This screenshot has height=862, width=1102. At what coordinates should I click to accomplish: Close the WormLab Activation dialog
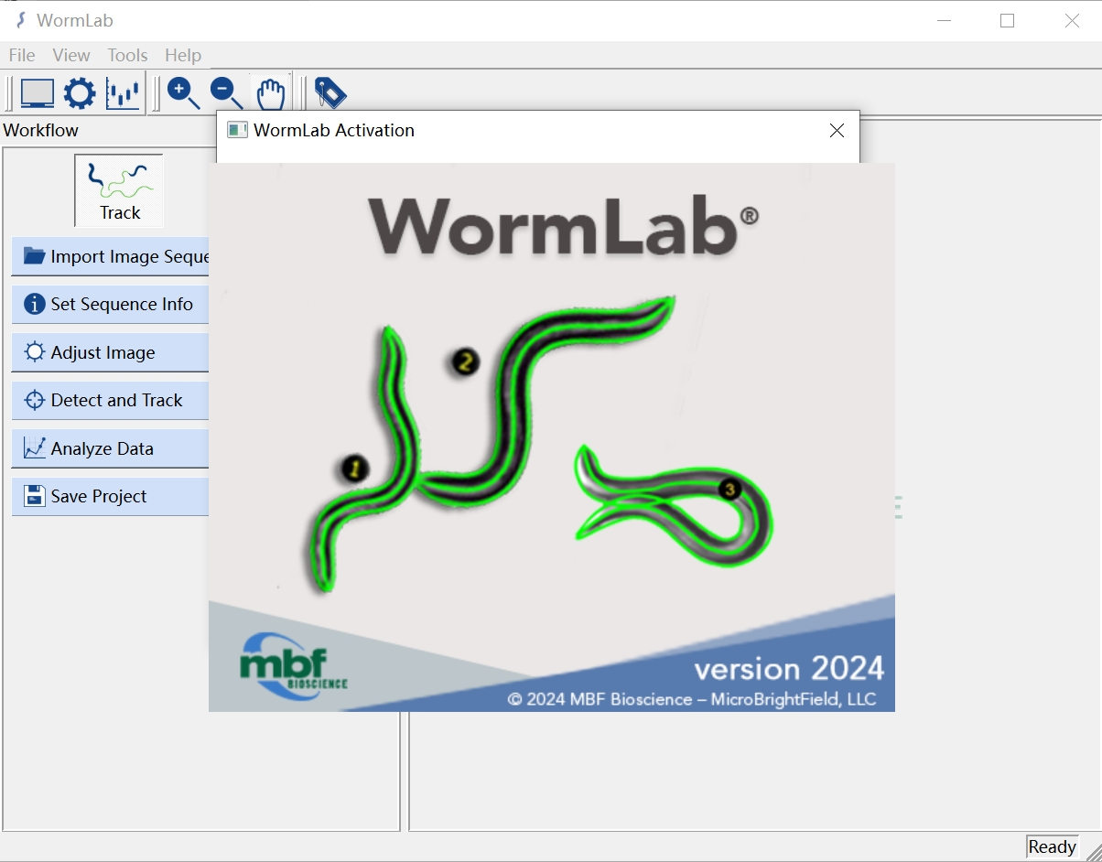pos(837,131)
